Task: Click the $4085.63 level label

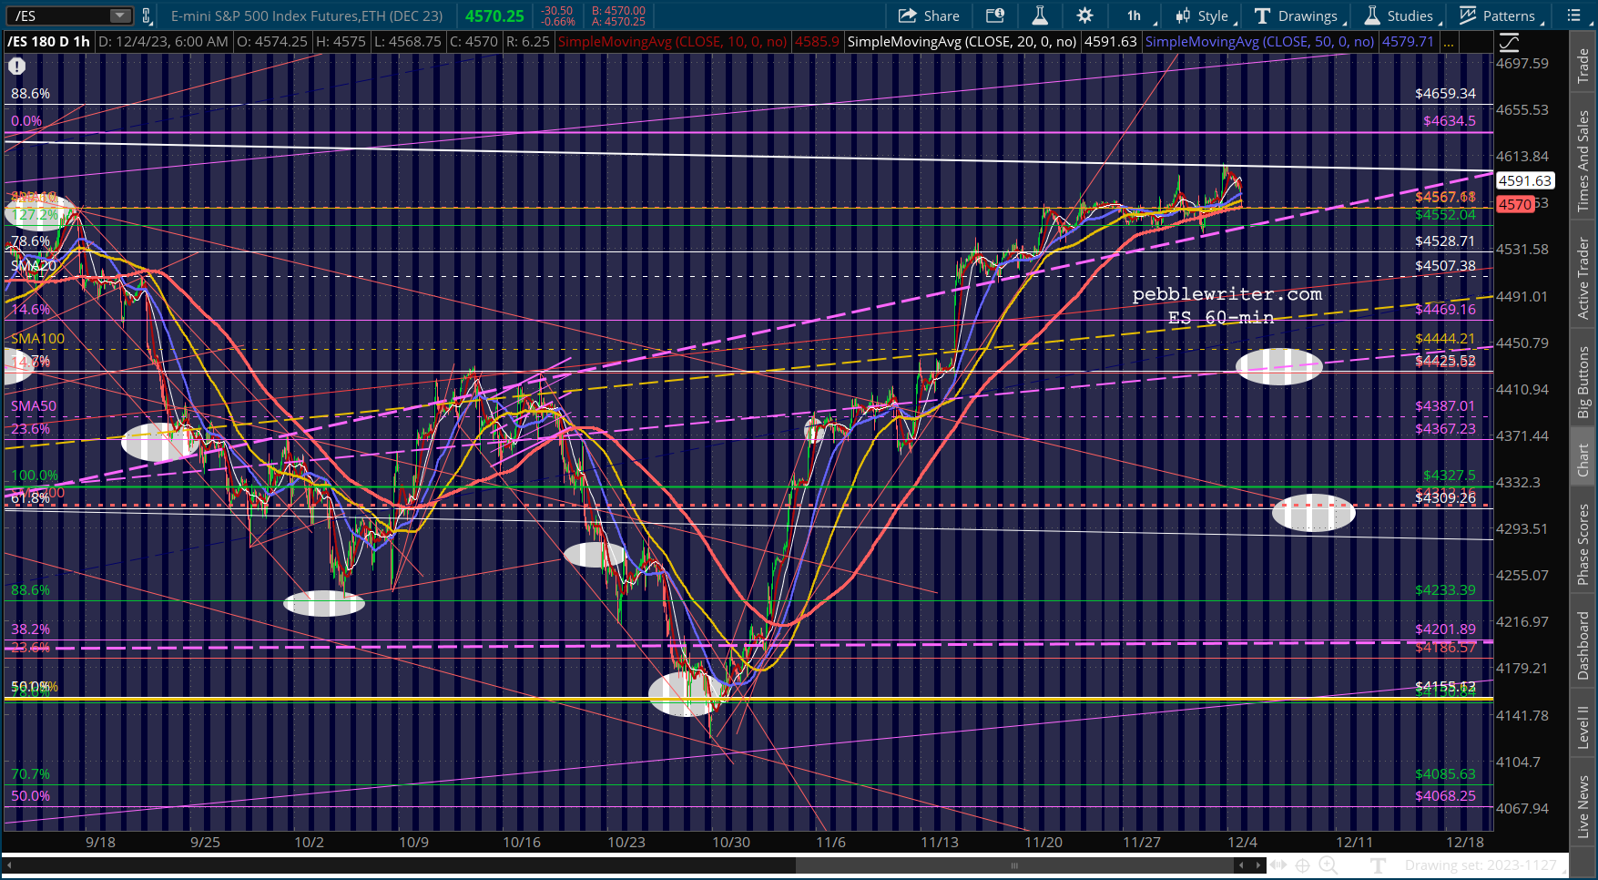Action: (1446, 774)
